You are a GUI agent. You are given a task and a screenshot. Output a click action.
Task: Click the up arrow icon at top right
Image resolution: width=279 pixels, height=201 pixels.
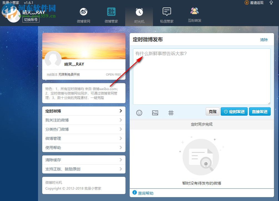point(271,3)
